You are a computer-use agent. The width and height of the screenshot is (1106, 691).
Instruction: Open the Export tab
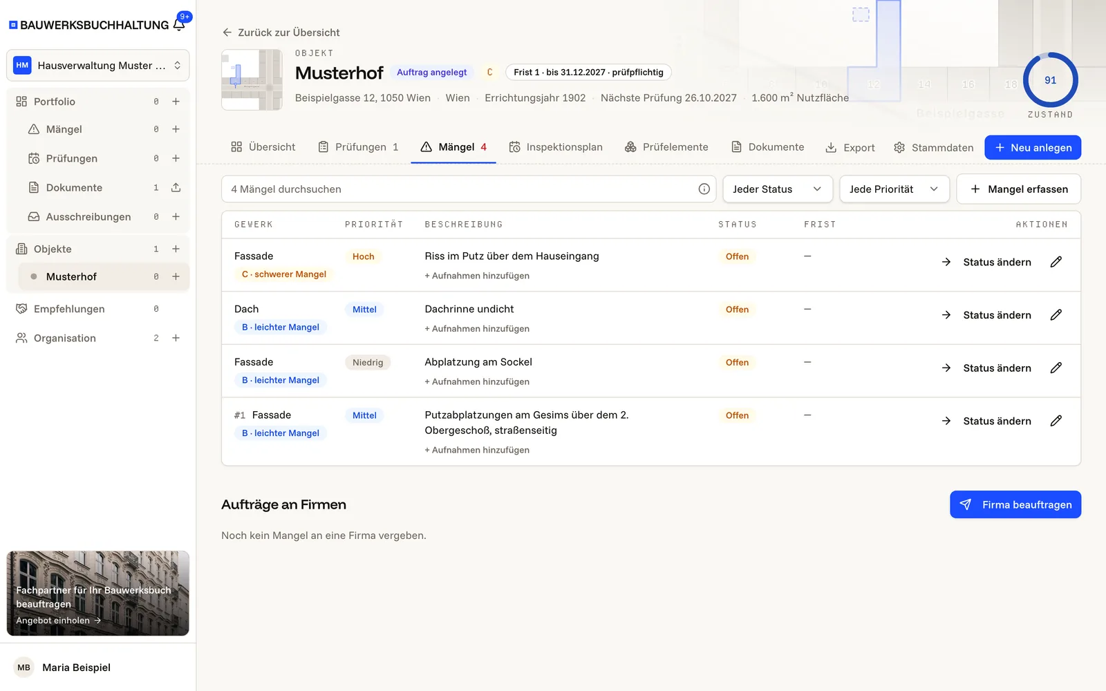click(x=850, y=147)
